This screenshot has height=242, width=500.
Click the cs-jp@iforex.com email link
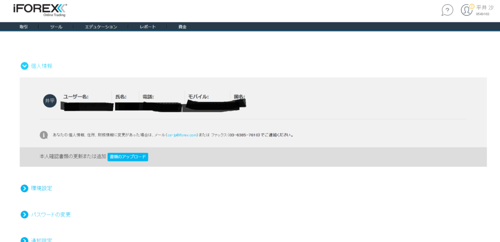[x=182, y=135]
